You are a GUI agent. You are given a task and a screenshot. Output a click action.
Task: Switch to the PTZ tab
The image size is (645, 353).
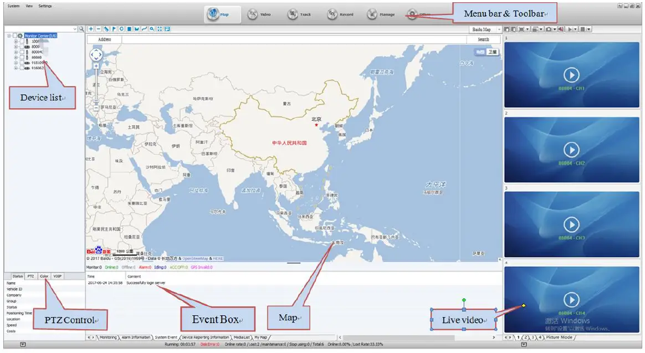31,276
